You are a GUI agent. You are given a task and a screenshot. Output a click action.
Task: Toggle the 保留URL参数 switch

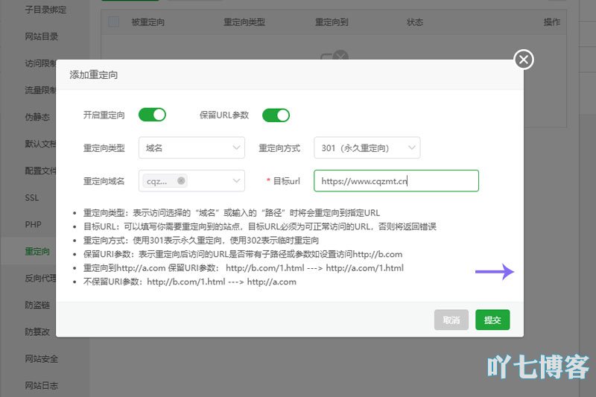point(276,115)
